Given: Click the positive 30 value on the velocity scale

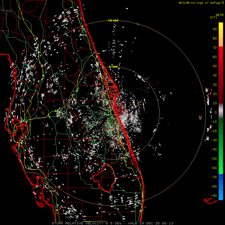Looking at the screenshot, I should click(x=215, y=85).
